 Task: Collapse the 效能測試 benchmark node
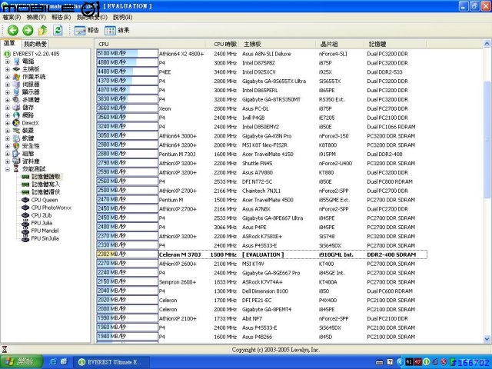click(x=7, y=169)
